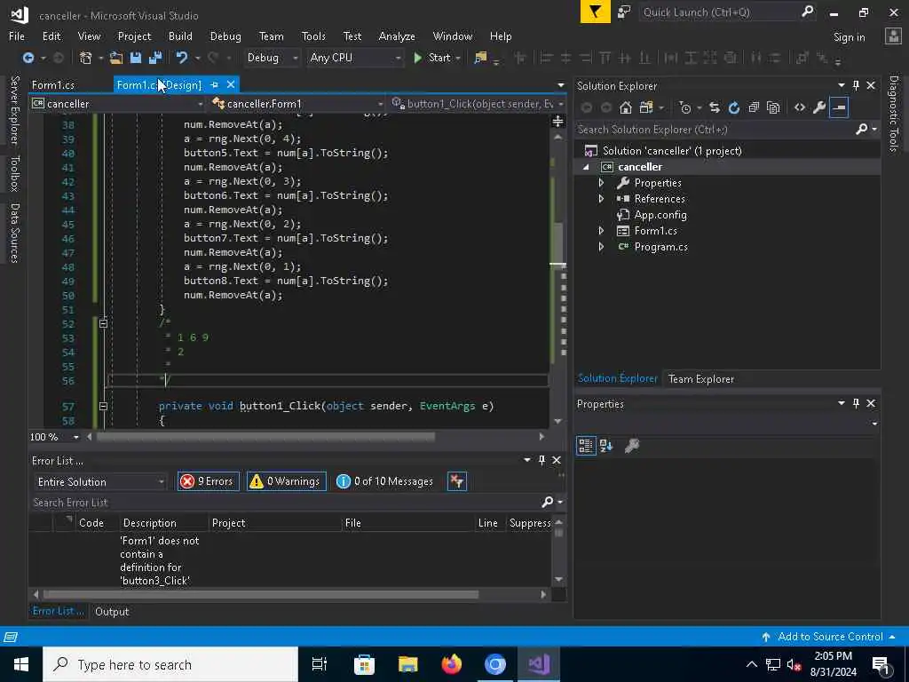Toggle the 0 Warnings filter
909x682 pixels.
click(287, 481)
